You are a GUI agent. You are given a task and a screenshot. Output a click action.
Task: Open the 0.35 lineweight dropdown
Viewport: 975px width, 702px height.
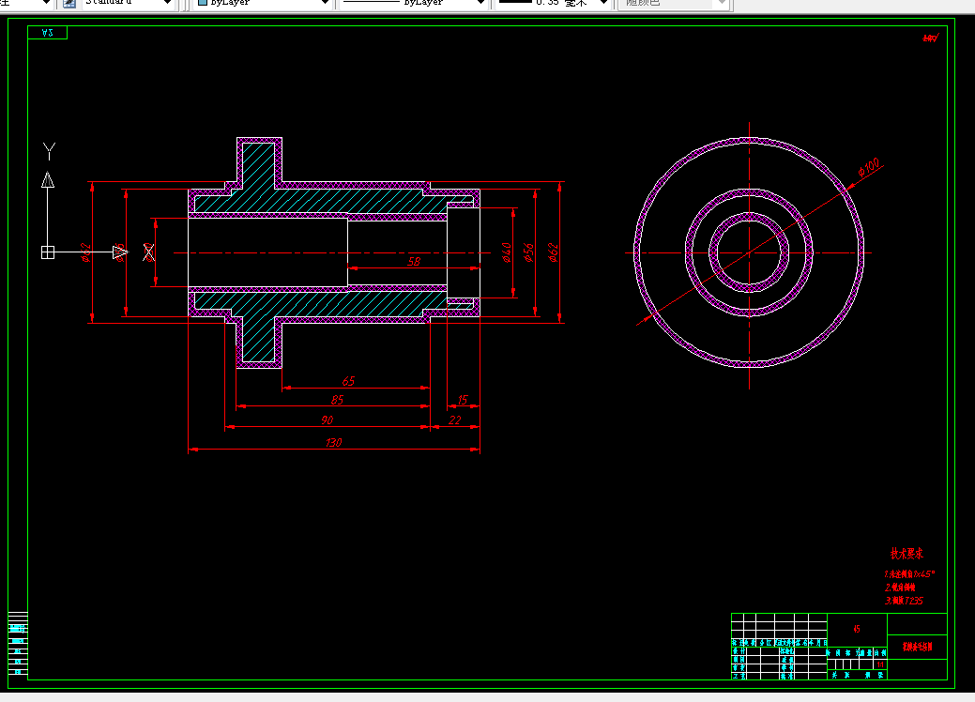pos(552,3)
